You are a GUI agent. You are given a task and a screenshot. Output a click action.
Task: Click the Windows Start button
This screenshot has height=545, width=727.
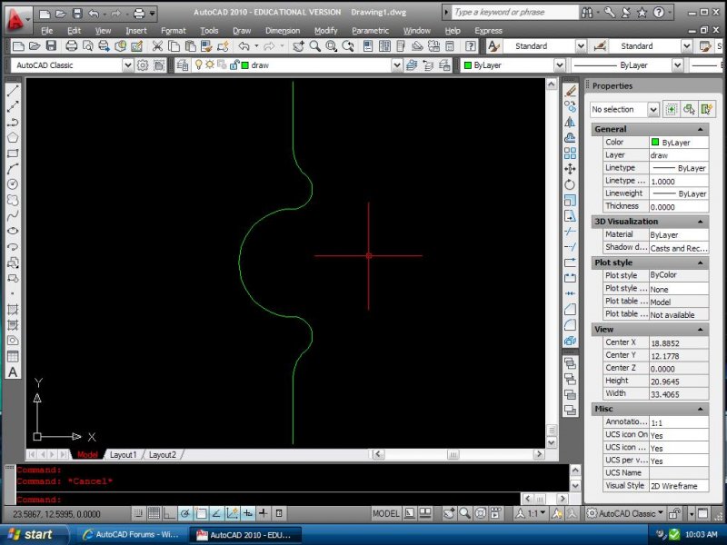click(29, 535)
